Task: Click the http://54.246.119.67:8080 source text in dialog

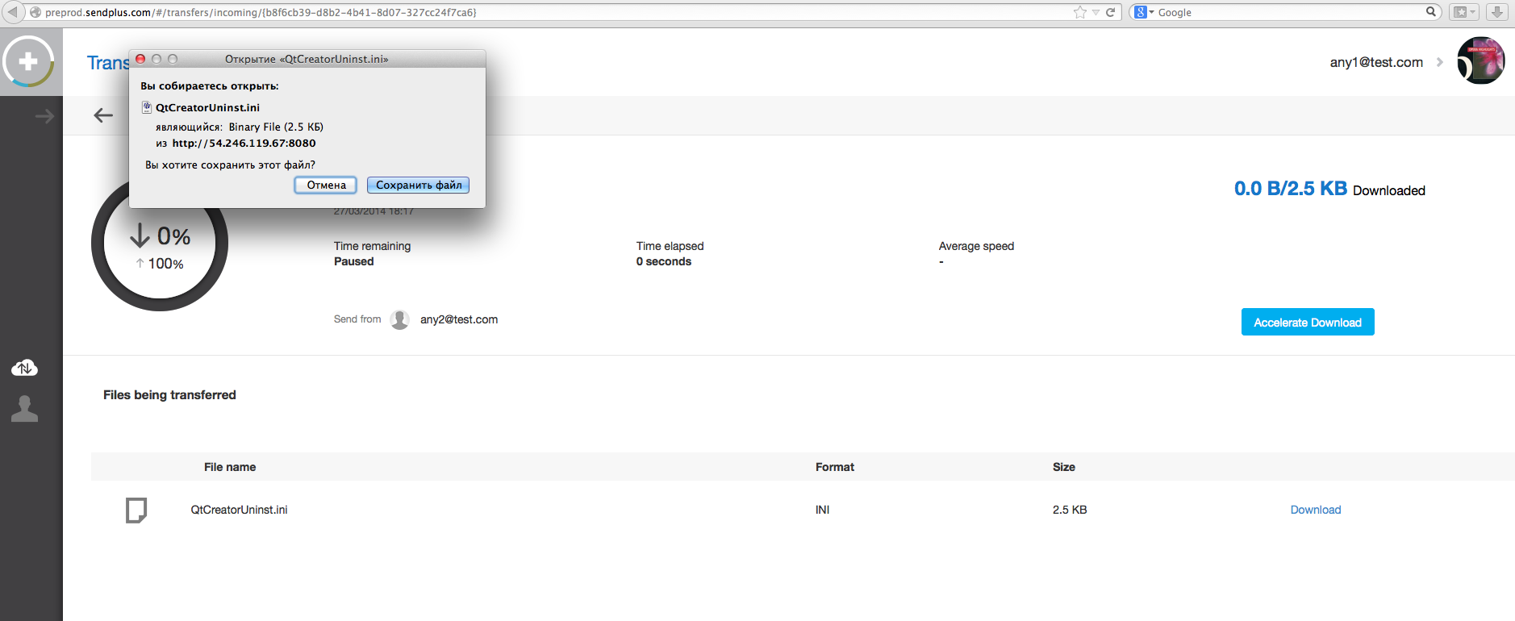Action: coord(244,143)
